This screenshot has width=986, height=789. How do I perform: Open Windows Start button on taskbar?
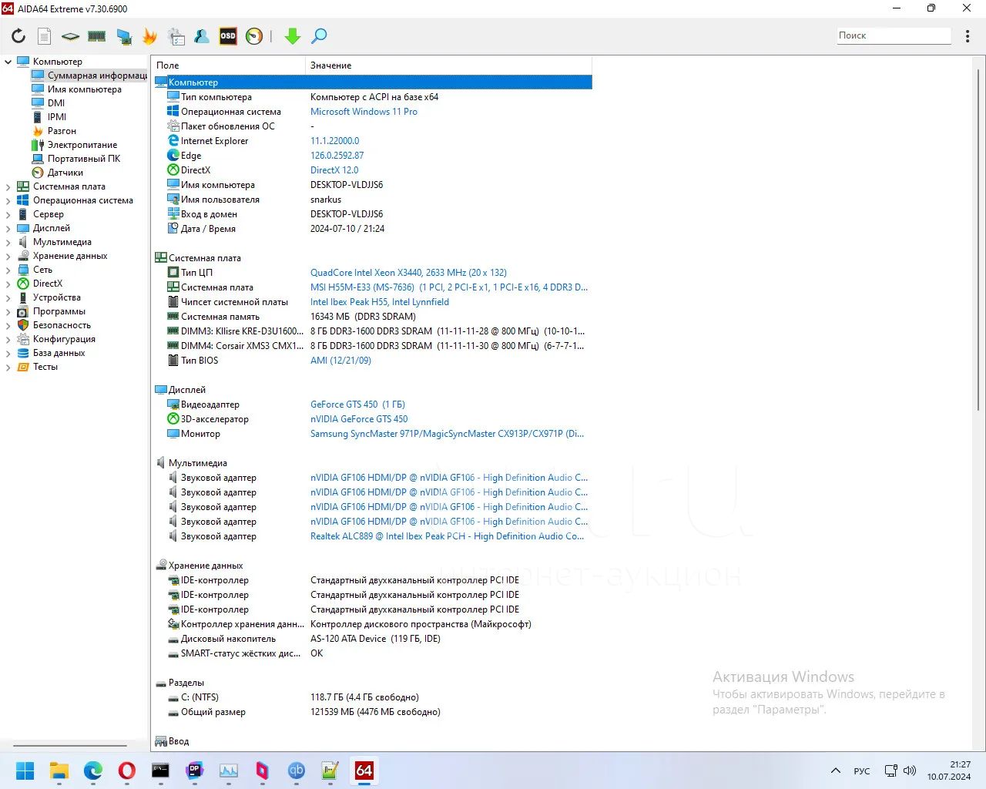coord(25,771)
